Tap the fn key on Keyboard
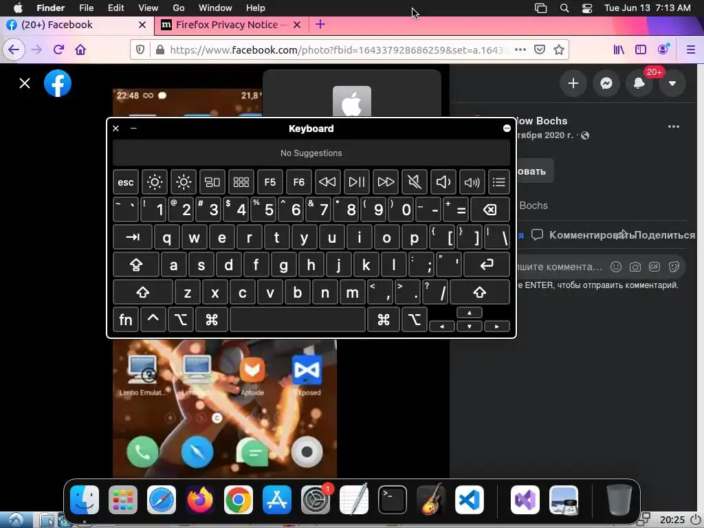Screen dimensions: 704x528 (126, 320)
